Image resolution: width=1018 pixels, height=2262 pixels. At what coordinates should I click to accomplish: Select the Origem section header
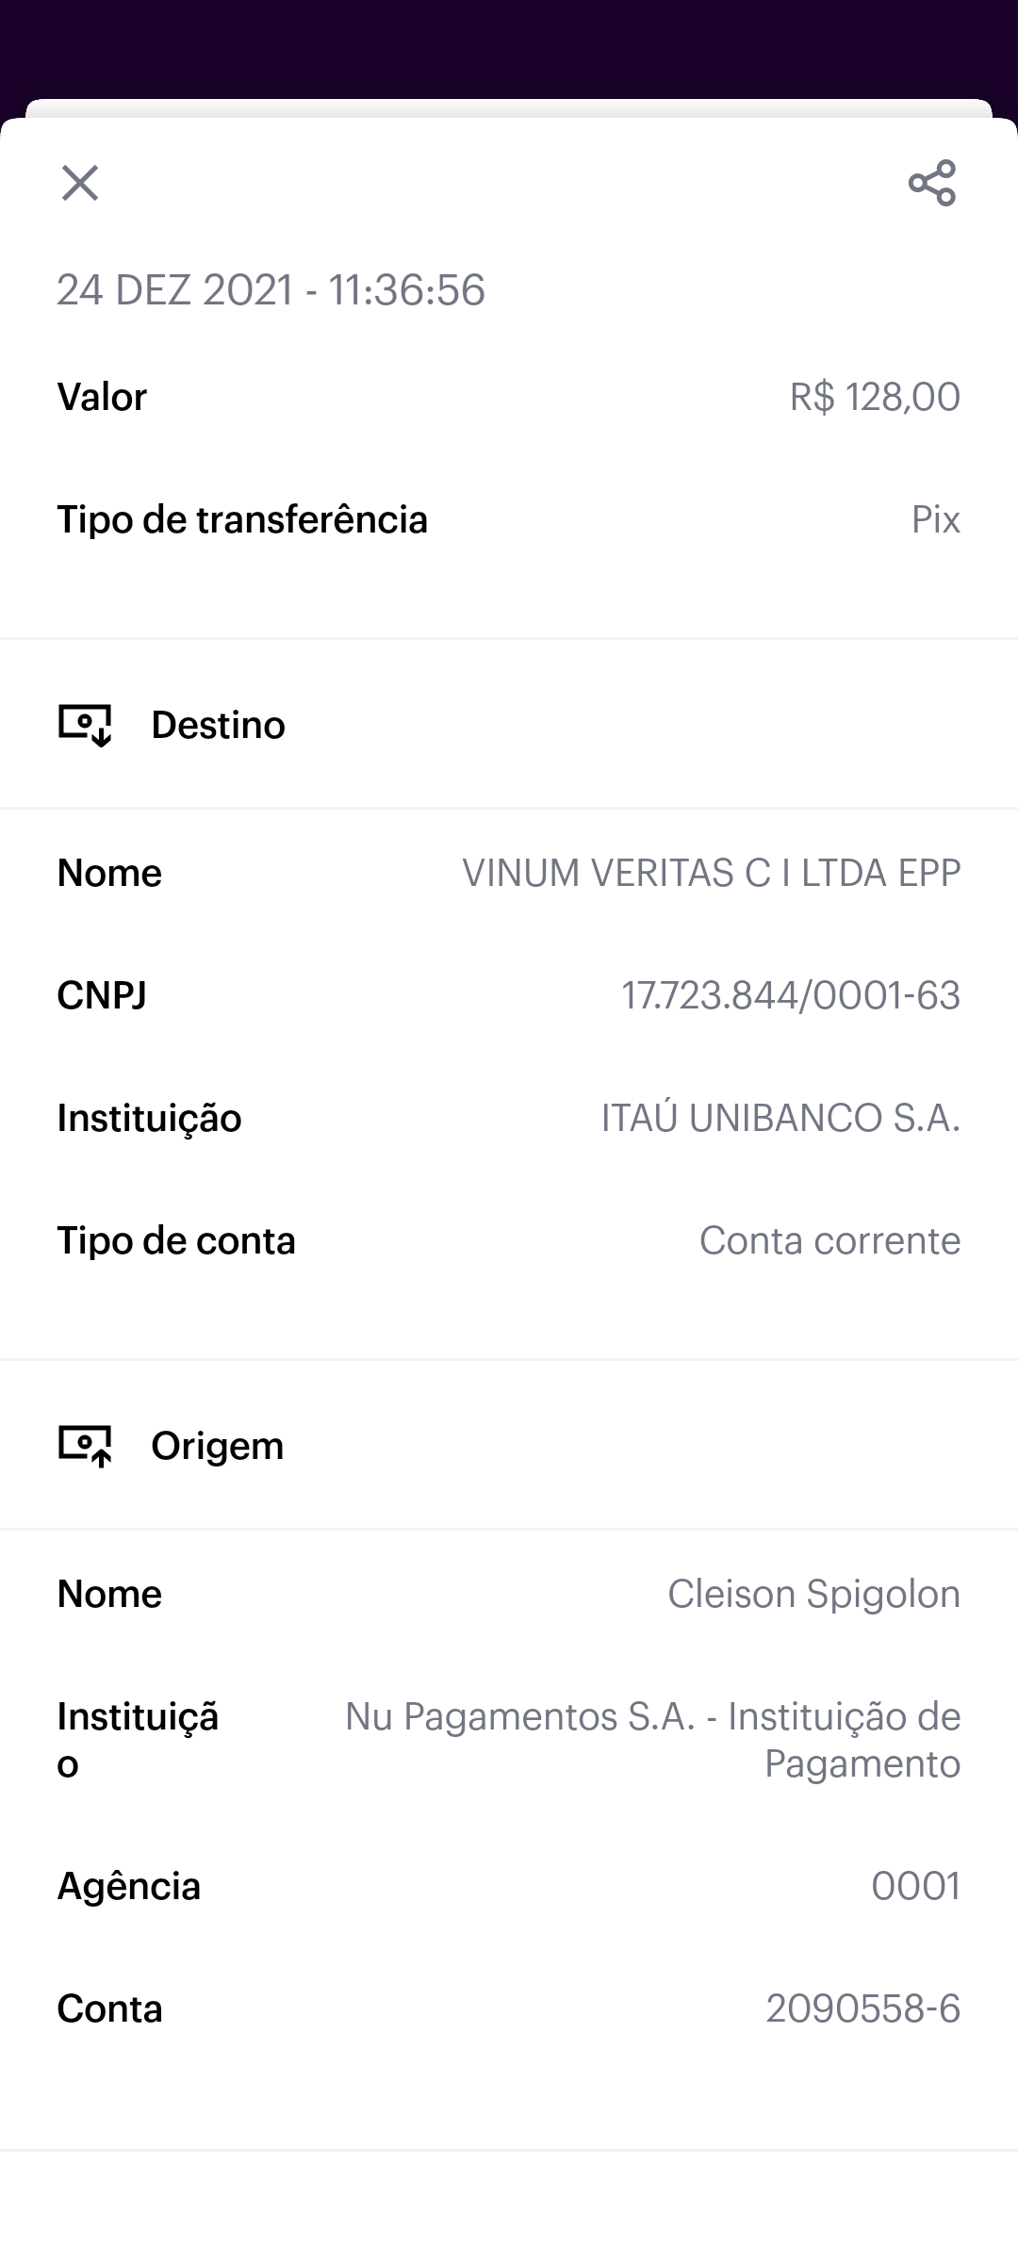(217, 1446)
